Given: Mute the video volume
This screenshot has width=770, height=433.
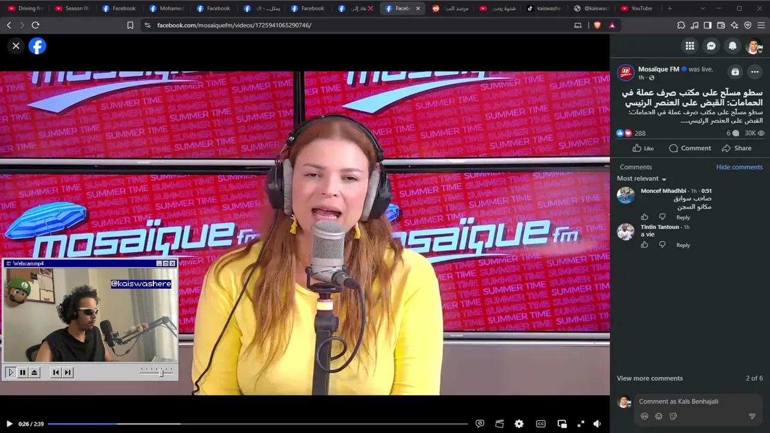Looking at the screenshot, I should [597, 424].
